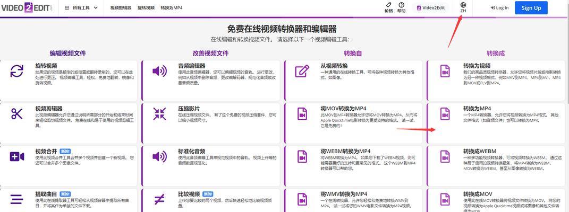Click the Sign Up button
The width and height of the screenshot is (569, 212).
531,7
